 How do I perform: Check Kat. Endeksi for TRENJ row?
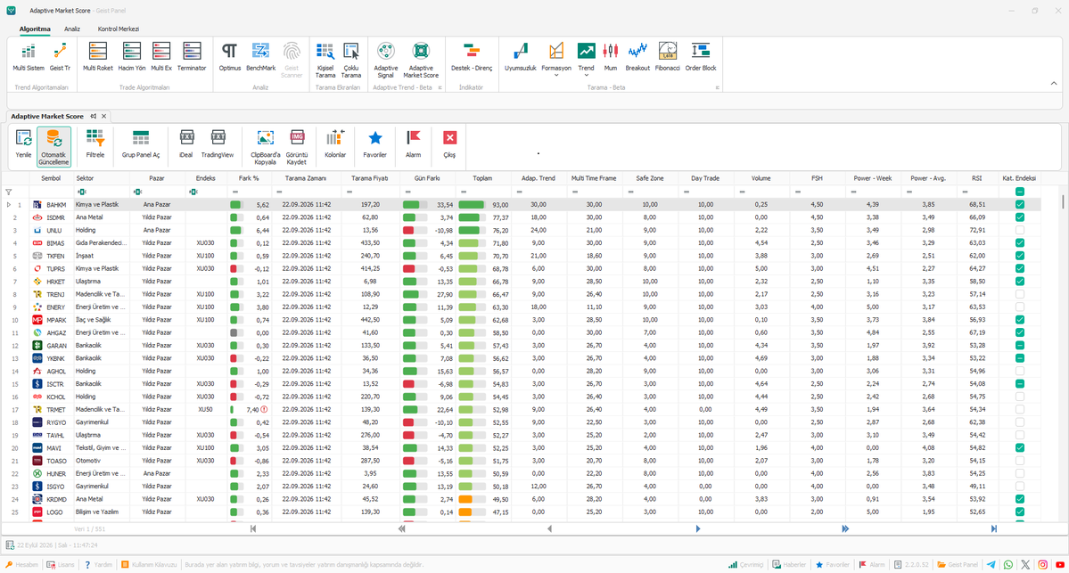click(1020, 294)
